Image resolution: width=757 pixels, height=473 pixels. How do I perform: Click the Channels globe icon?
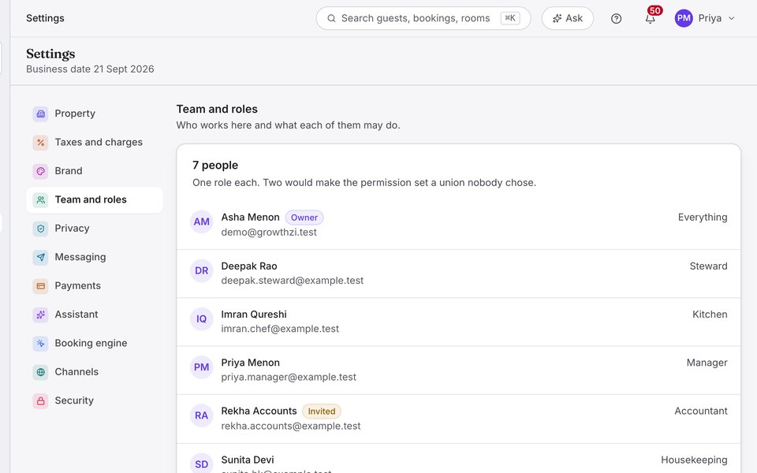(x=40, y=372)
